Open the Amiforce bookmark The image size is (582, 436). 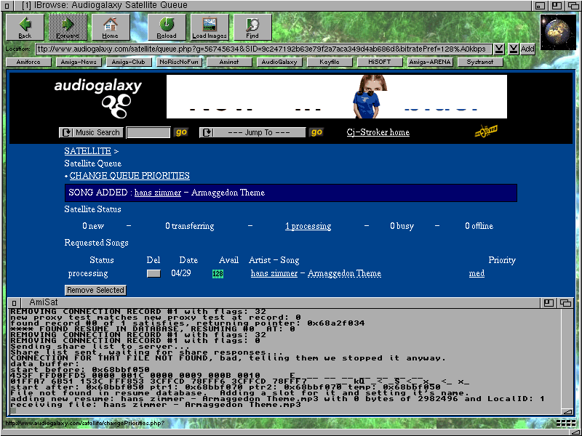[28, 62]
